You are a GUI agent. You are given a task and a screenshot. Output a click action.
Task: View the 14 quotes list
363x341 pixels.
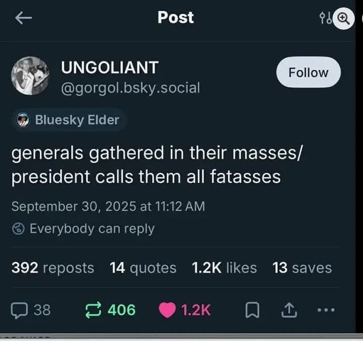143,268
